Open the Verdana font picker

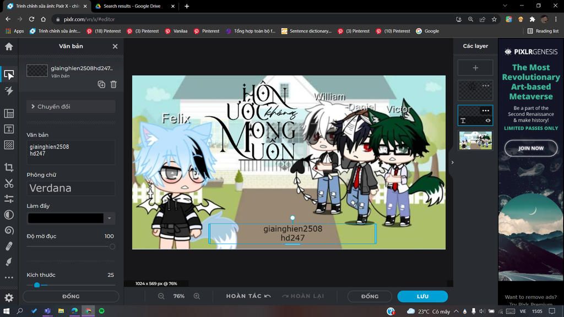pos(71,188)
